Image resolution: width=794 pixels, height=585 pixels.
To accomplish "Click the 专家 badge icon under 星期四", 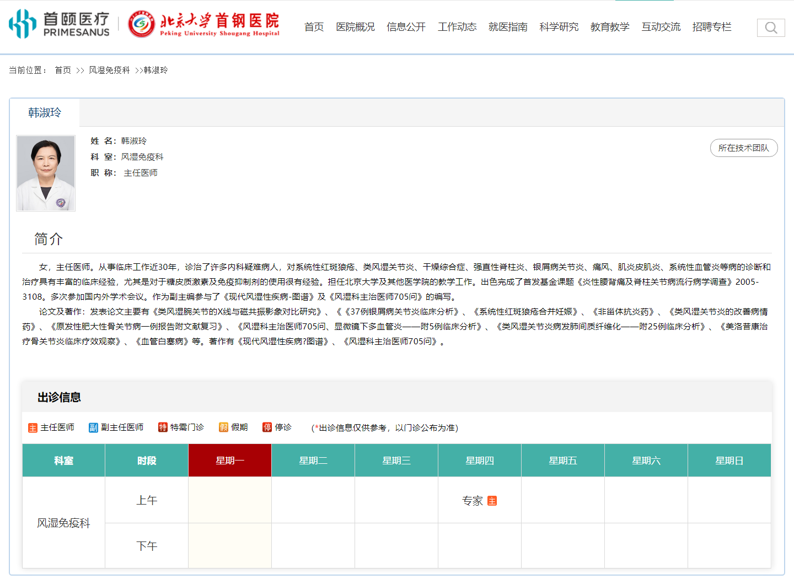I will [492, 501].
